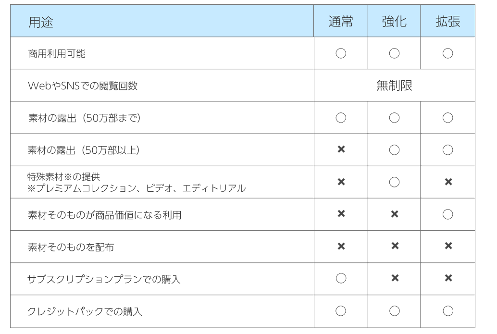Click X mark for 特殊素材 under 拡張
The height and width of the screenshot is (334, 497).
coord(447,182)
